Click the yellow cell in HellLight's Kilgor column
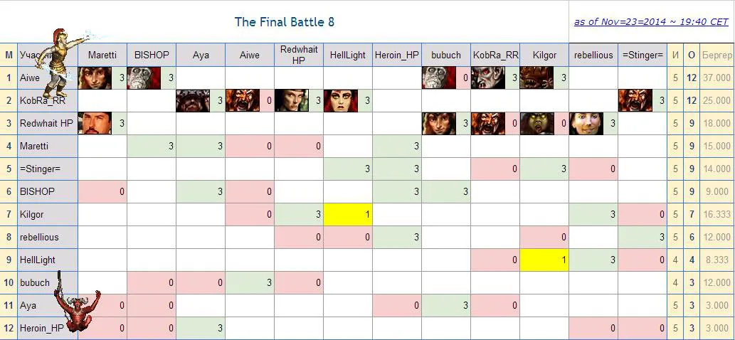Viewport: 735px width, 340px height. pos(544,260)
